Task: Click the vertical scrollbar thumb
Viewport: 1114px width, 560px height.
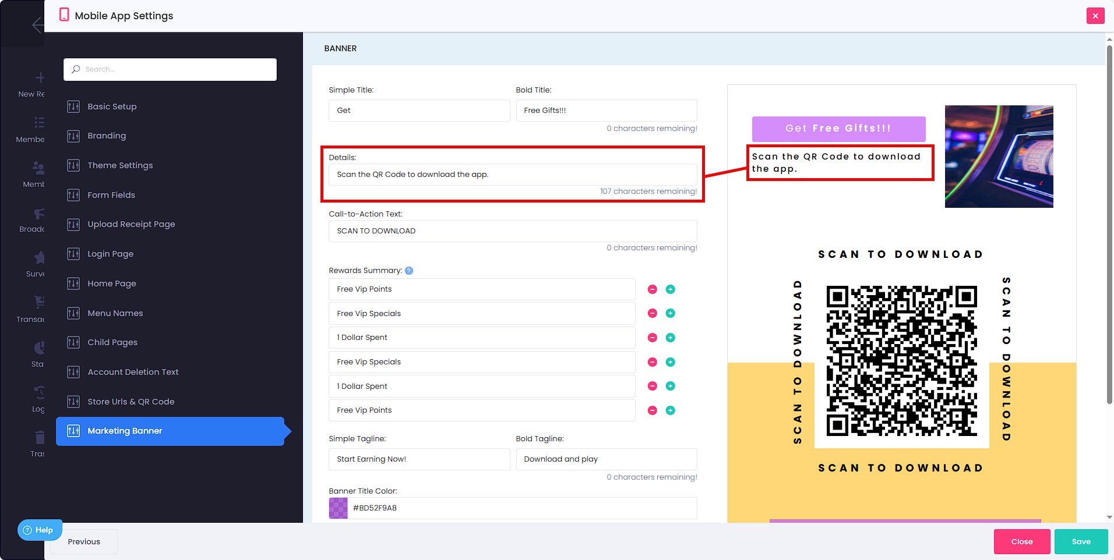Action: tap(1109, 224)
